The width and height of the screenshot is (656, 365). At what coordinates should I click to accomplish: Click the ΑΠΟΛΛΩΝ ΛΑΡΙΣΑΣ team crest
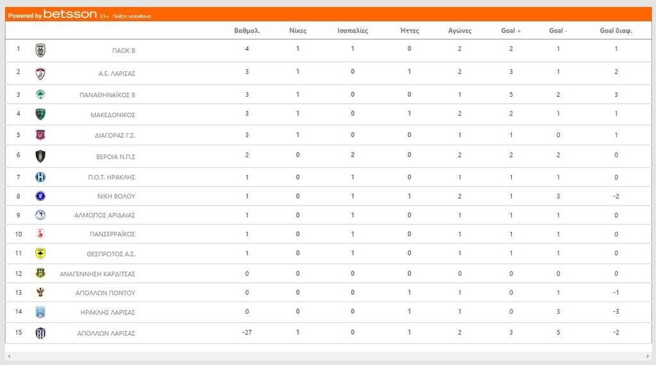pos(40,333)
